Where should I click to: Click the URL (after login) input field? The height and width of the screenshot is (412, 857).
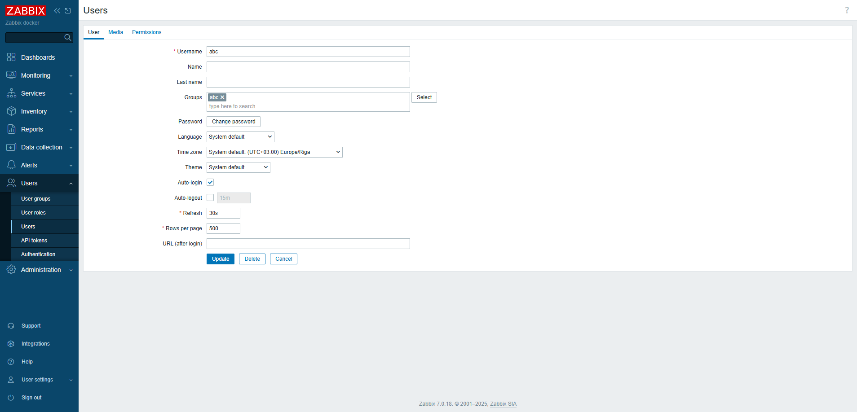click(x=308, y=244)
